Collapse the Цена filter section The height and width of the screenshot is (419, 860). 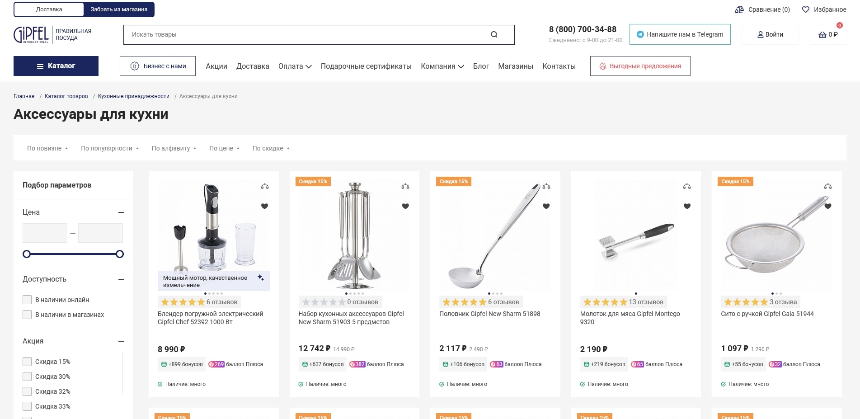121,212
